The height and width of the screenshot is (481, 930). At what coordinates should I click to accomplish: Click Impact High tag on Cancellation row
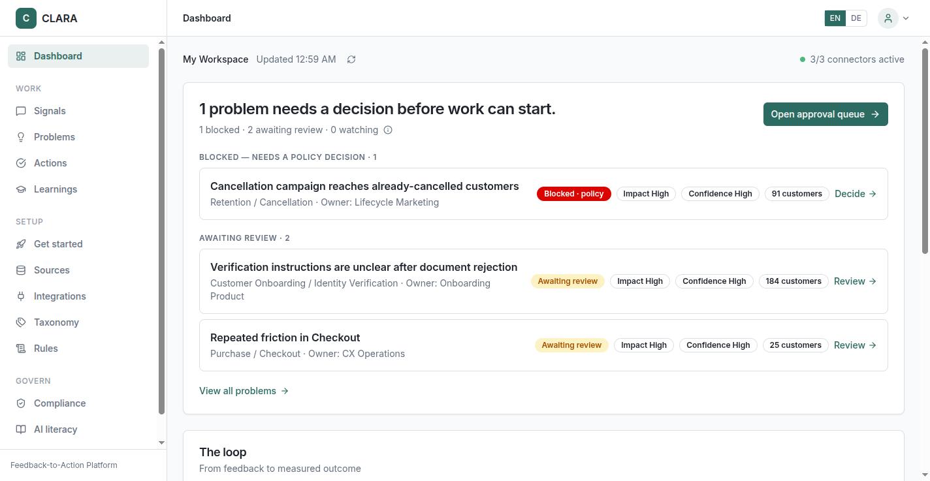click(646, 194)
